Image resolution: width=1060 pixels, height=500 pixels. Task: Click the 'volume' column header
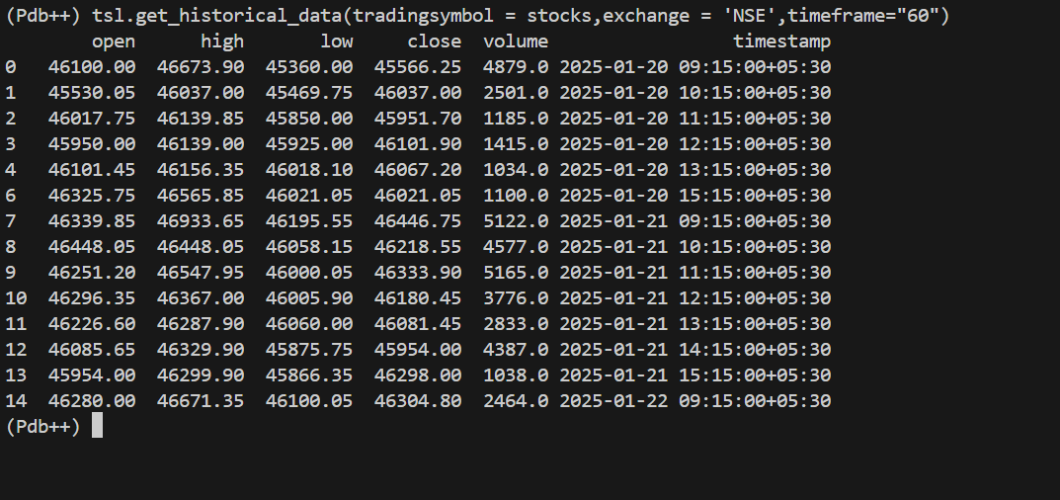516,42
